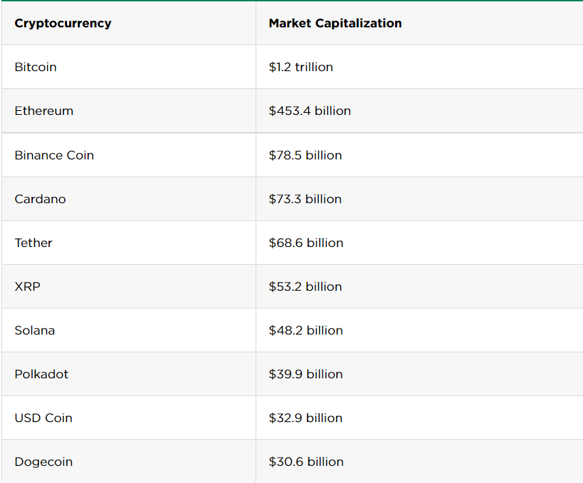Select the USD Coin cell
Image resolution: width=583 pixels, height=483 pixels.
pos(43,418)
